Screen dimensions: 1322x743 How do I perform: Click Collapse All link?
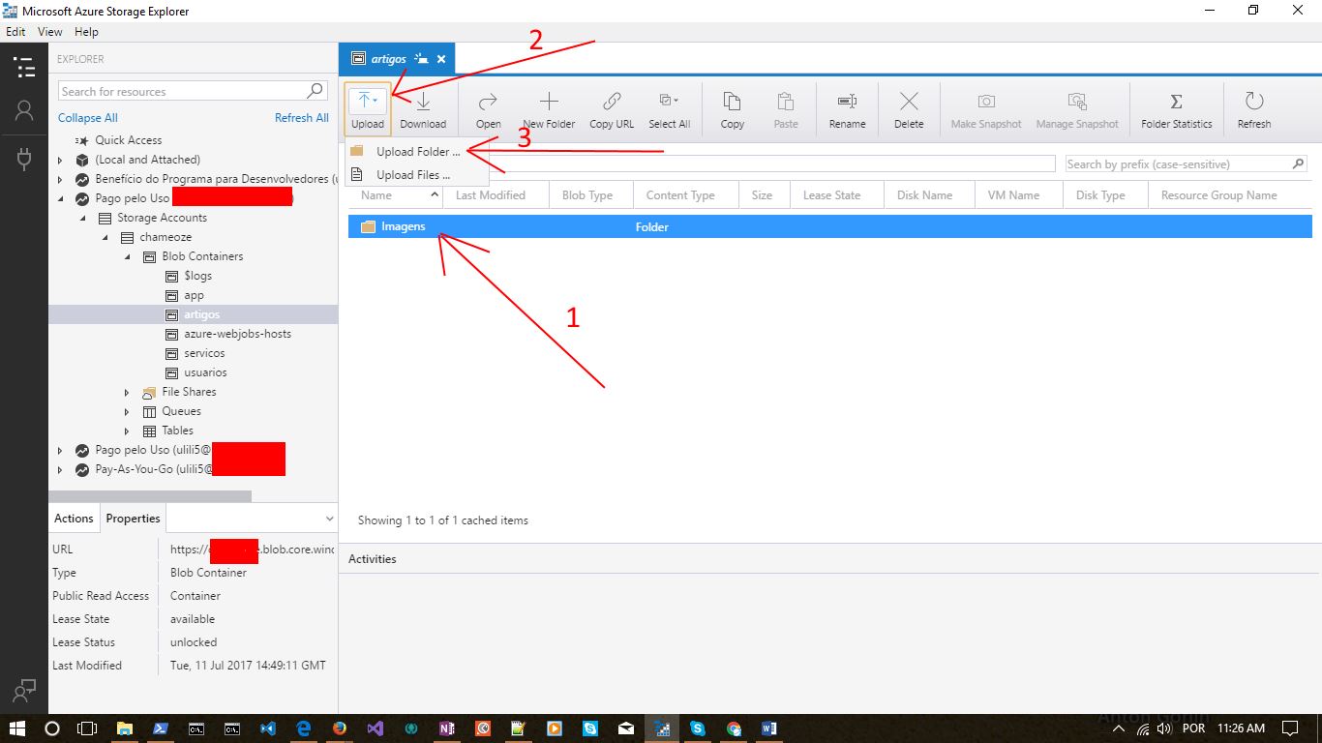87,118
